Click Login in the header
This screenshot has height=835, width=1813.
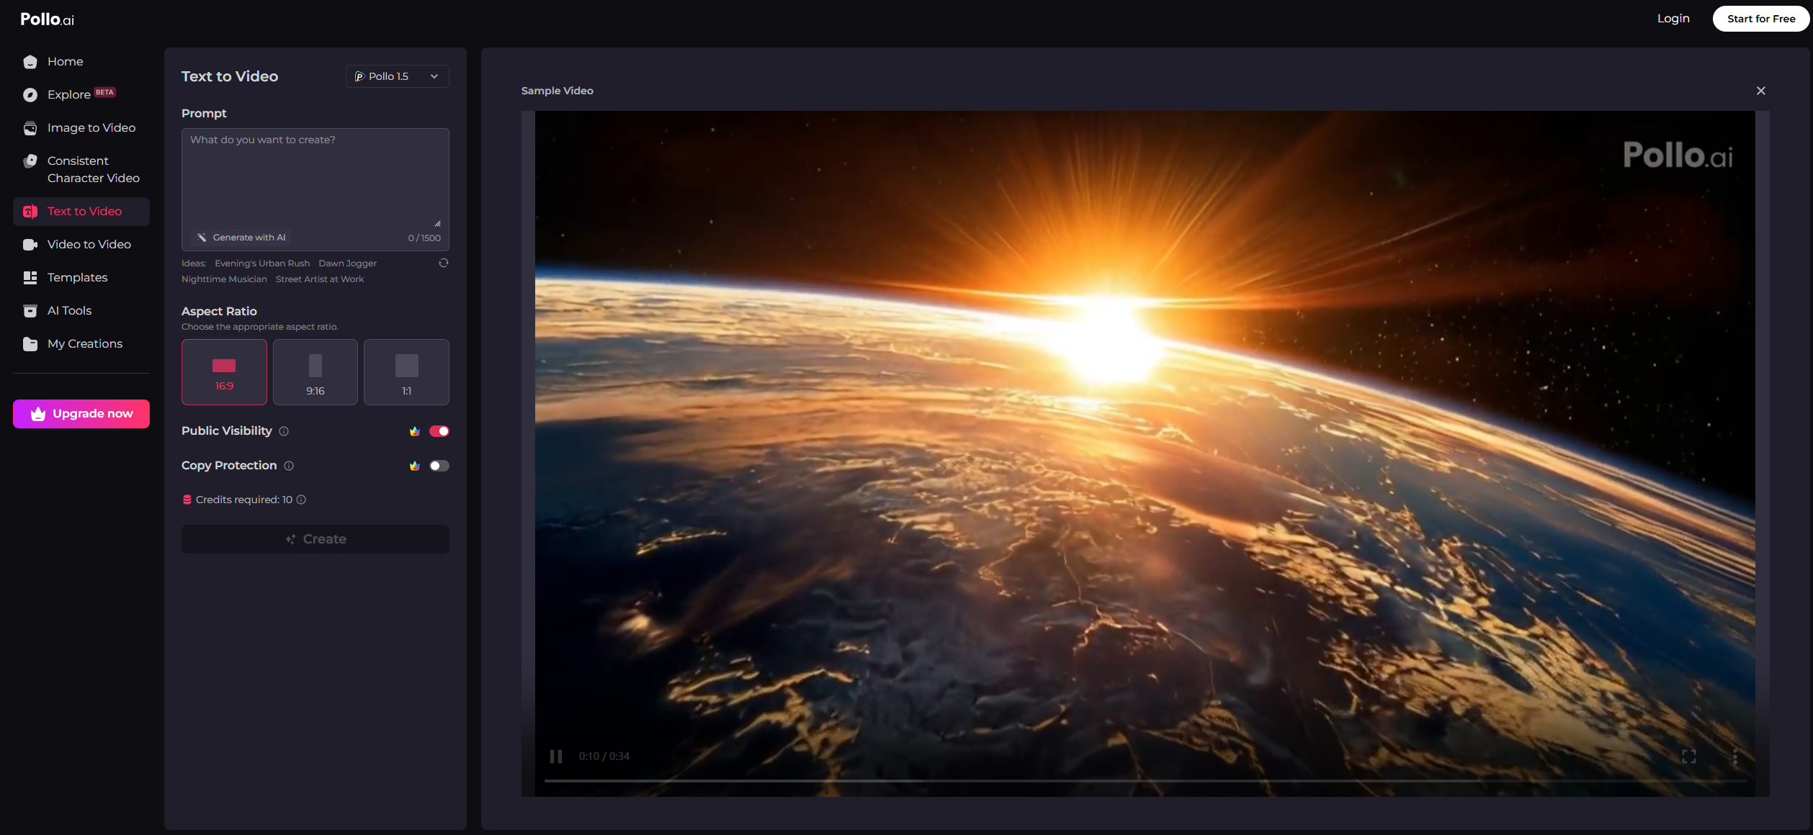1673,19
